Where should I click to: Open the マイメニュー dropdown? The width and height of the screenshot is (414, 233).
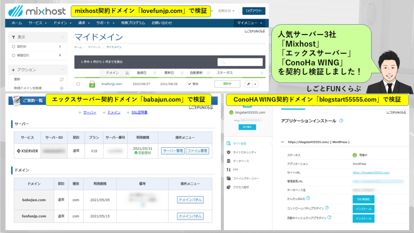(x=249, y=23)
